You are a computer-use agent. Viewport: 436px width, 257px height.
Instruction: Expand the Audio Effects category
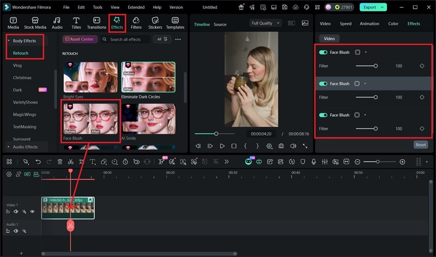coord(25,147)
